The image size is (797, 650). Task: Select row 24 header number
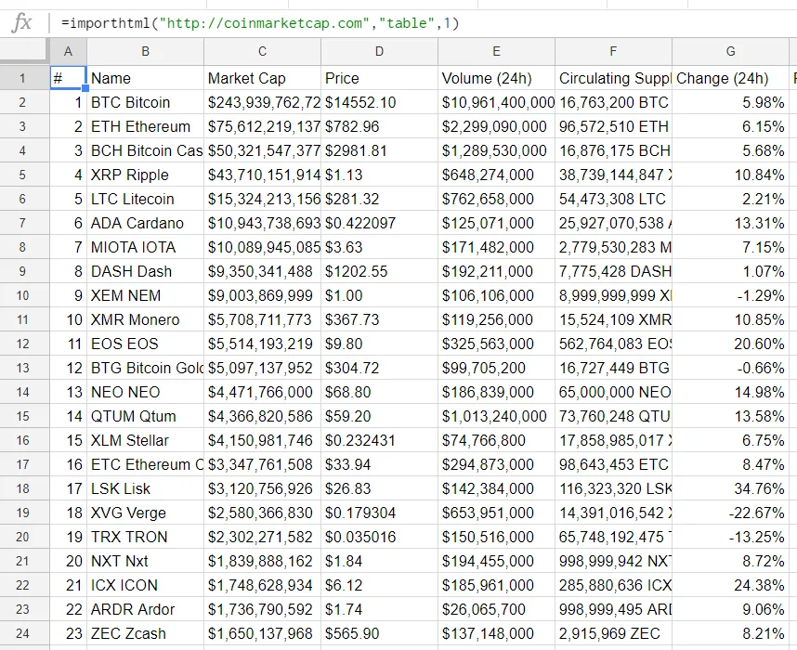click(24, 633)
